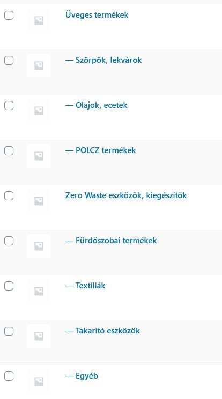Open the Üveges termékek category link

click(97, 15)
